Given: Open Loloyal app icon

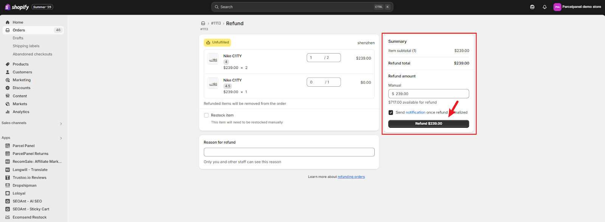Looking at the screenshot, I should coord(8,193).
